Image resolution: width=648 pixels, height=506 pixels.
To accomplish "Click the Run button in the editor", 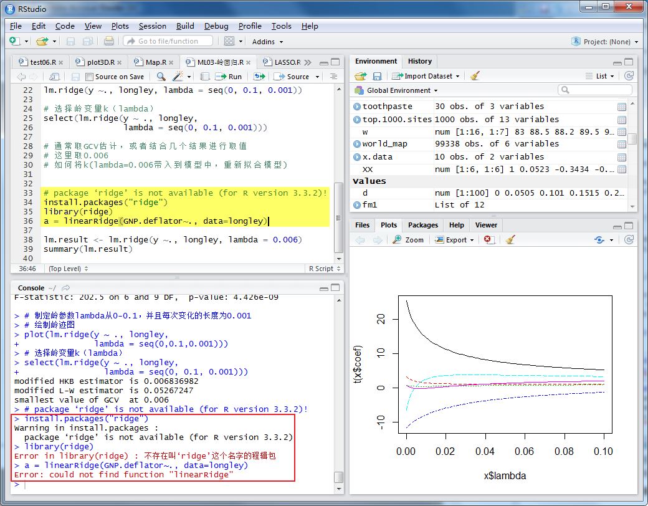I will [229, 77].
